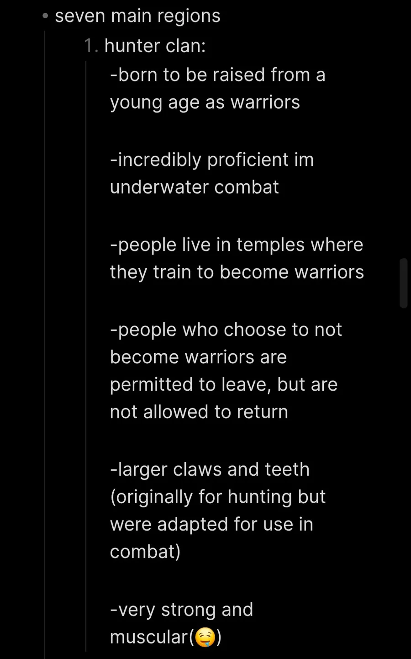Click the text 'not allowed to return'
The height and width of the screenshot is (659, 411).
(199, 412)
